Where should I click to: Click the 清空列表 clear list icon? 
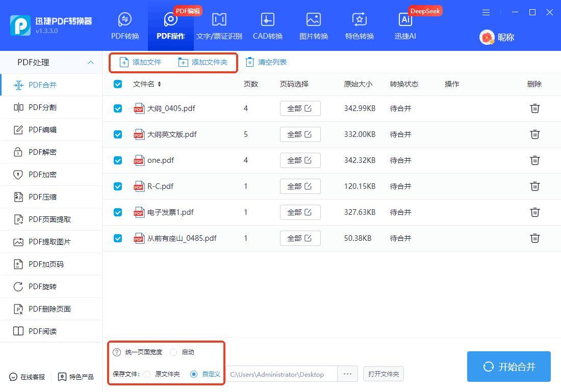250,62
